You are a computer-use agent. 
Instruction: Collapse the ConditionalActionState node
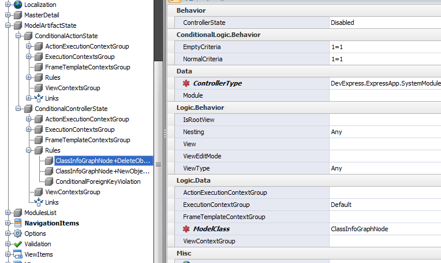coord(18,36)
